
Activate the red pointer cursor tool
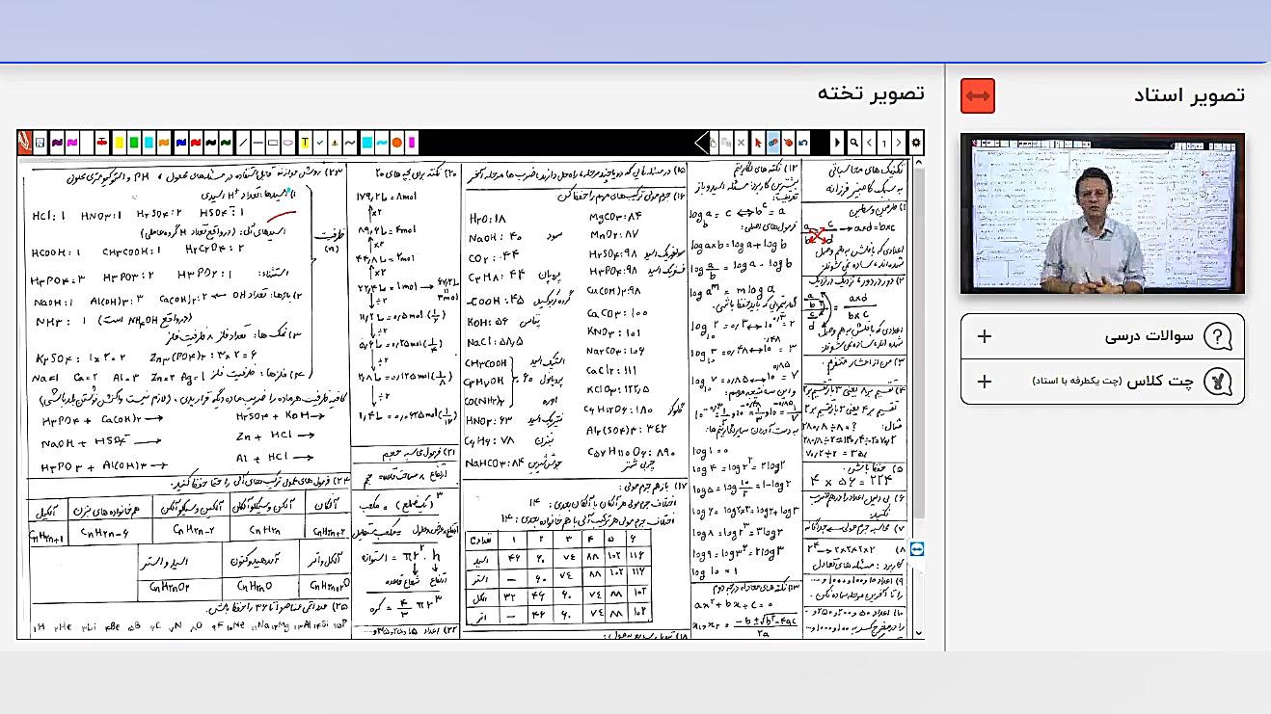pyautogui.click(x=758, y=143)
